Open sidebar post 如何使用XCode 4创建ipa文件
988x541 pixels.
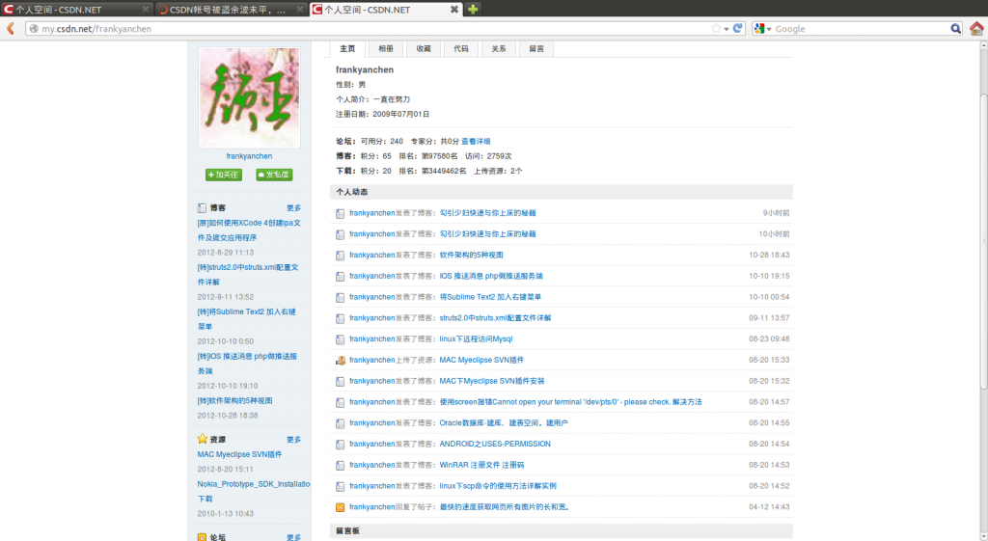[x=249, y=230]
